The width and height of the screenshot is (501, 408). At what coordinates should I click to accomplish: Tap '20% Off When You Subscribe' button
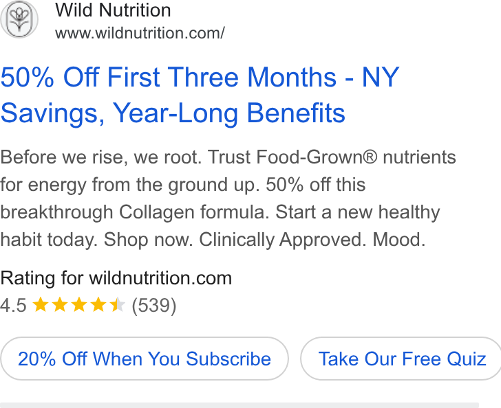[145, 359]
